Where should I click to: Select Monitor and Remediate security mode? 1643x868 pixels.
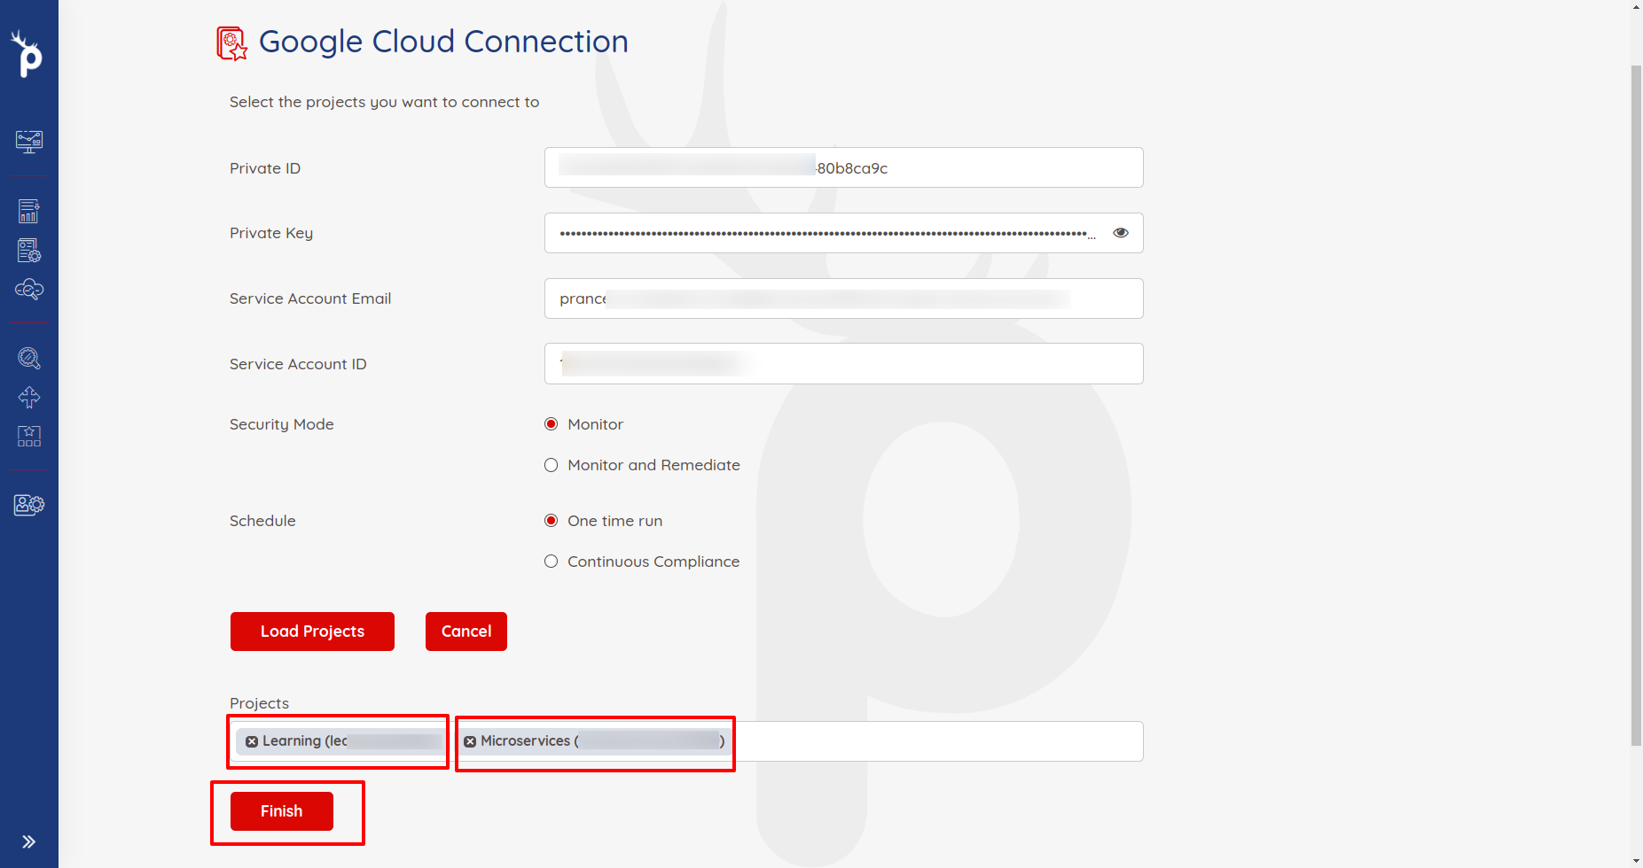coord(552,465)
